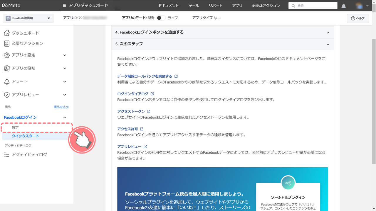Image resolution: width=376 pixels, height=211 pixels.
Task: Click the 検索 search input field
Action: pyautogui.click(x=313, y=6)
